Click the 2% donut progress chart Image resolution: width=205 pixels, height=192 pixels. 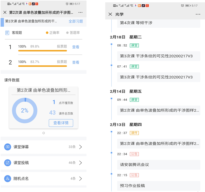[25, 110]
